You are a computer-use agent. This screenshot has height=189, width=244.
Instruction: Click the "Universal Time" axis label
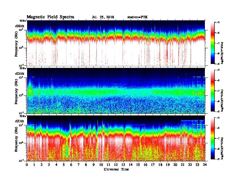(x=116, y=169)
